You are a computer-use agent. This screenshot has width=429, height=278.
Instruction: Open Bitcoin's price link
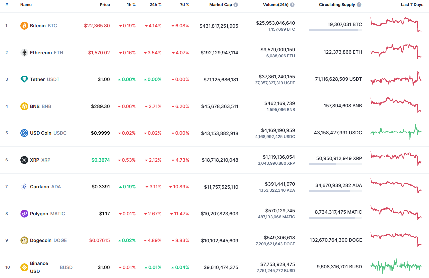coord(97,25)
